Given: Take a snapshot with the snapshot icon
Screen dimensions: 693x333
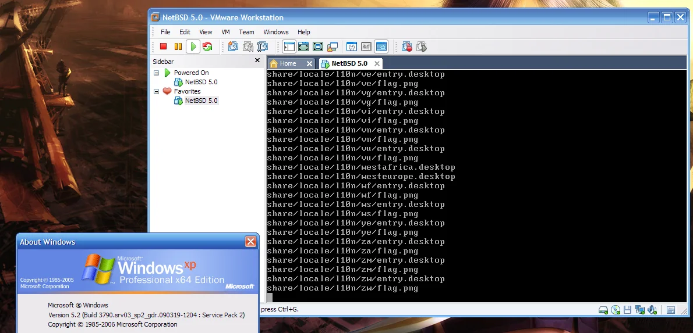Looking at the screenshot, I should point(233,46).
